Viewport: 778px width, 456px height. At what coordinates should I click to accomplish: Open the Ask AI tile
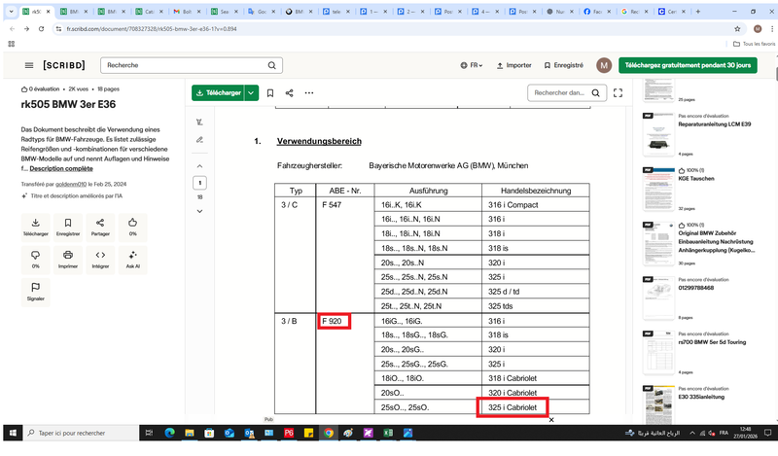point(132,260)
